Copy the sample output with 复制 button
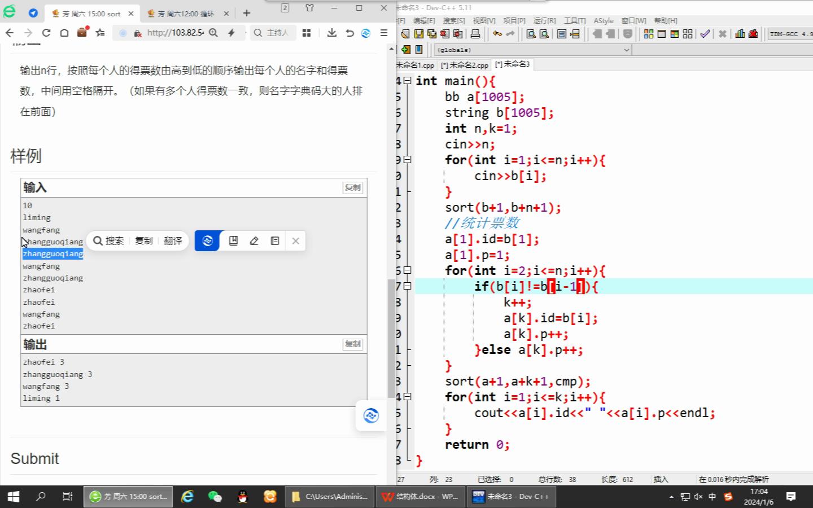 [x=353, y=344]
